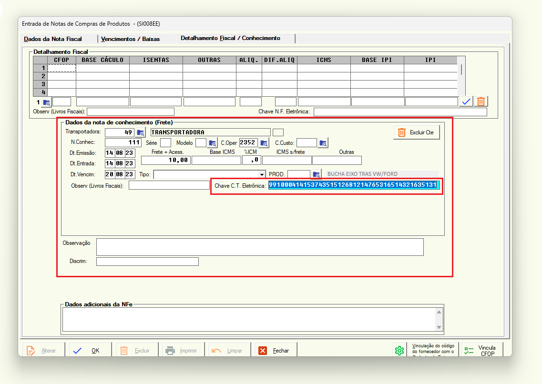542x384 pixels.
Task: Select row header 4 in fiscal grid
Action: (41, 92)
